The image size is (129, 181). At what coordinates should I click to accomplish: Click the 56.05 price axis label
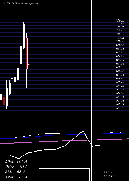coord(120,93)
